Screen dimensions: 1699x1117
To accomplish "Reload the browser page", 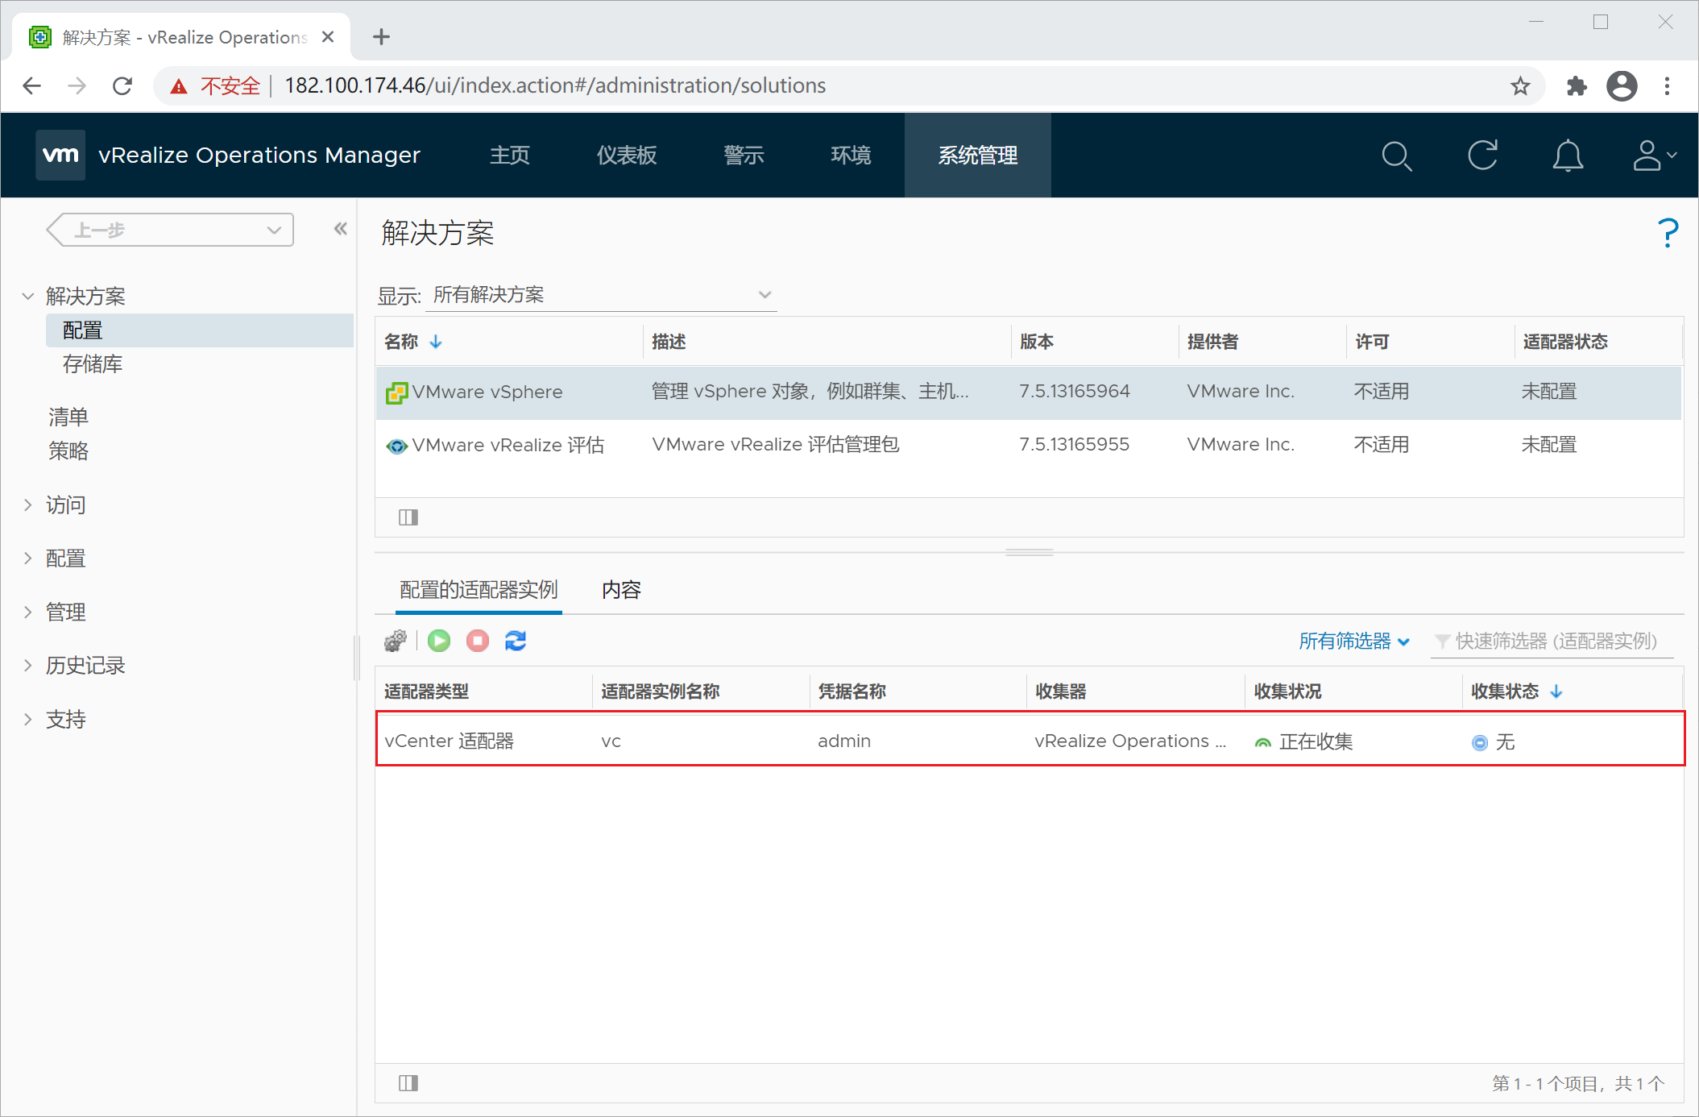I will pos(122,86).
